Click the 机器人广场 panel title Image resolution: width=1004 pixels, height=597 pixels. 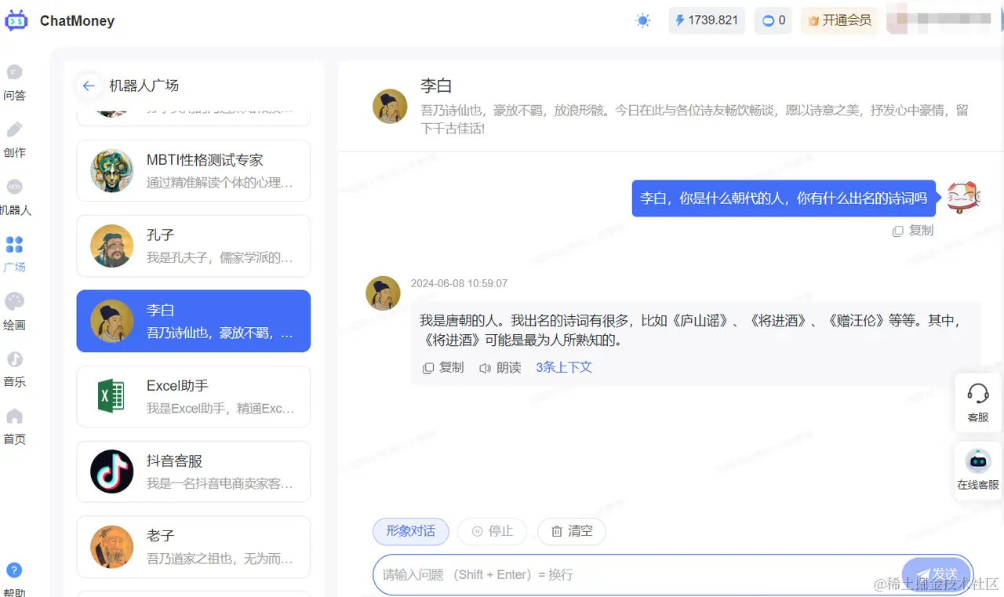tap(144, 86)
